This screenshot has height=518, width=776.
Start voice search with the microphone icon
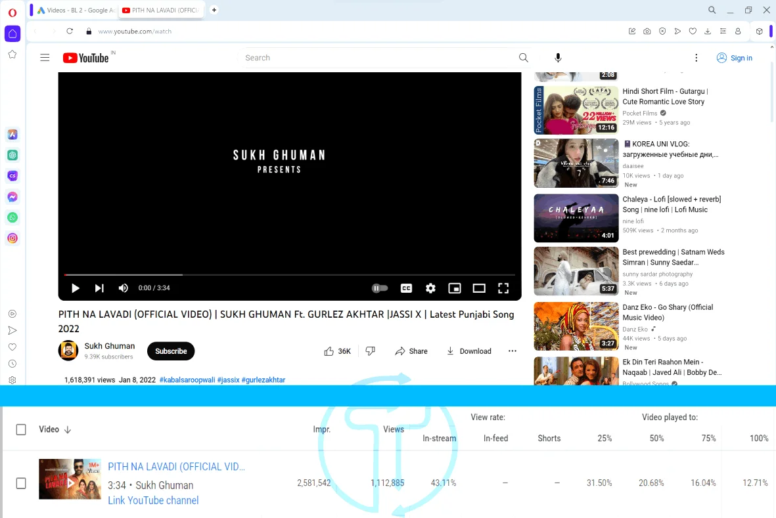point(558,58)
